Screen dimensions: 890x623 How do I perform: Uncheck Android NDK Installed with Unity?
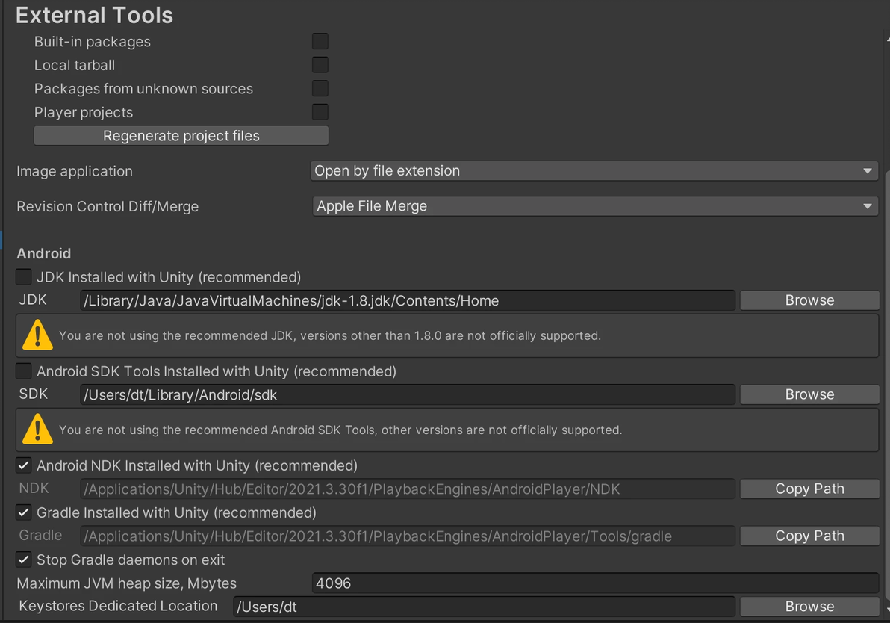23,465
